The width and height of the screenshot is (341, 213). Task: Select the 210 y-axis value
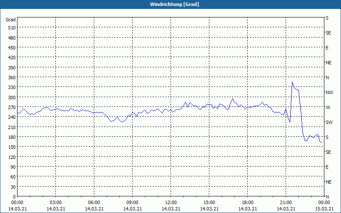coord(12,127)
